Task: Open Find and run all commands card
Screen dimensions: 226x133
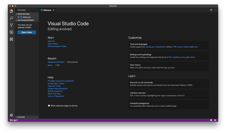Action: [x=169, y=84]
